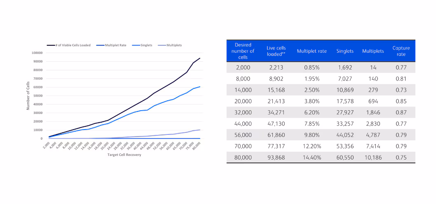436x204 pixels.
Task: Select the 'Multiplet Rate' legend entry
Action: (115, 45)
